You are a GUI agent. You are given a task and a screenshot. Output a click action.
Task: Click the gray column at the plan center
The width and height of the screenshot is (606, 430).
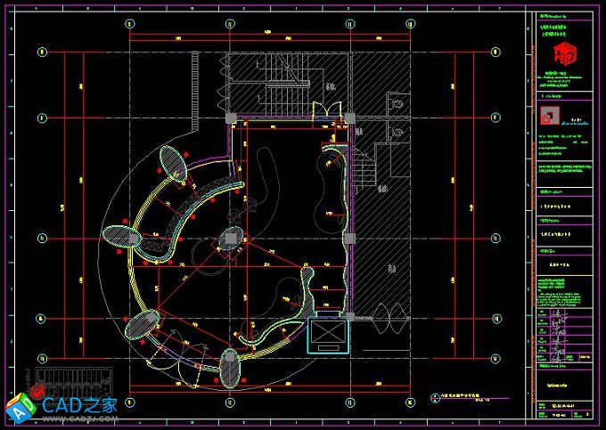(232, 238)
